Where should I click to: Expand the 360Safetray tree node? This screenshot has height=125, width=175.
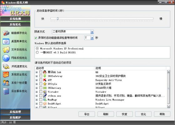[x=37, y=76]
